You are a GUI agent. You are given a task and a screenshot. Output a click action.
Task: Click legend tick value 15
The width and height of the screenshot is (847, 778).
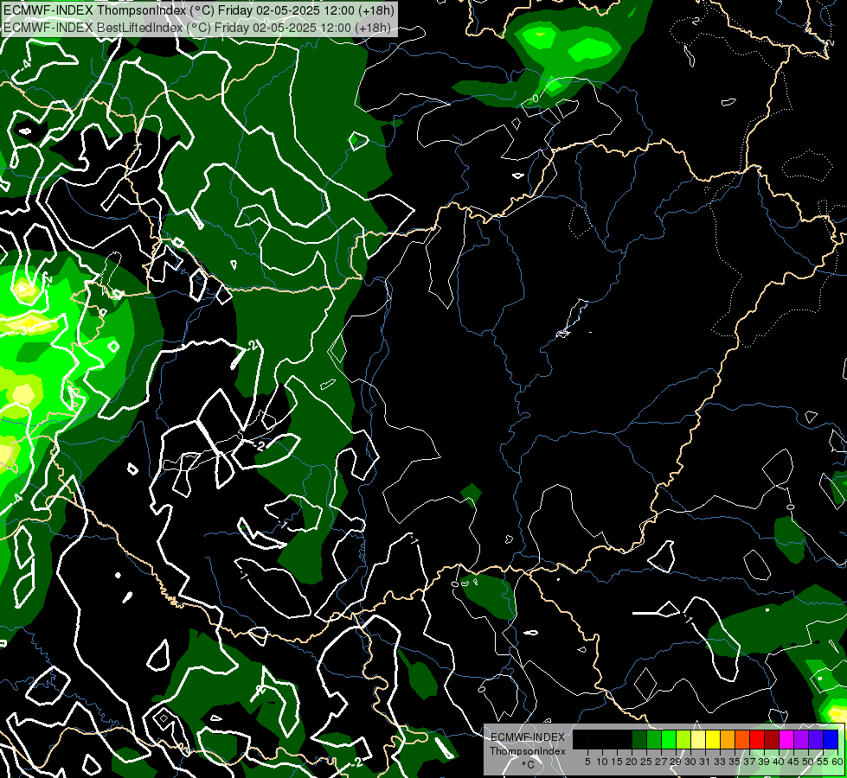[617, 762]
